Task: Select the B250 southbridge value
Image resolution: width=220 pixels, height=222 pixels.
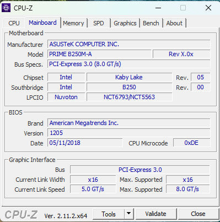Action: (x=129, y=87)
